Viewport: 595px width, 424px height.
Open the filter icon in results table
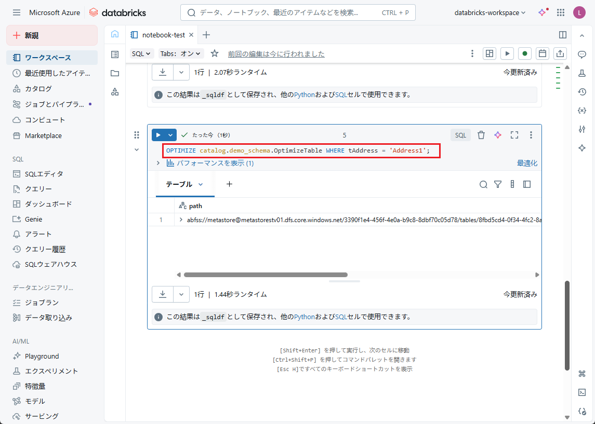[x=498, y=184]
